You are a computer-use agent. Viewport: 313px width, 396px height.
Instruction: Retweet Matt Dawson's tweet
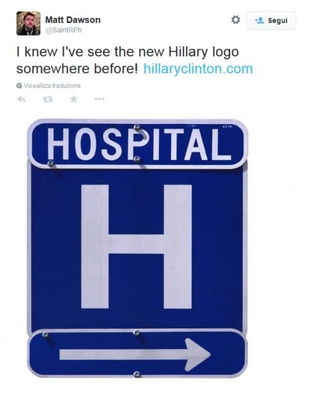coord(47,99)
